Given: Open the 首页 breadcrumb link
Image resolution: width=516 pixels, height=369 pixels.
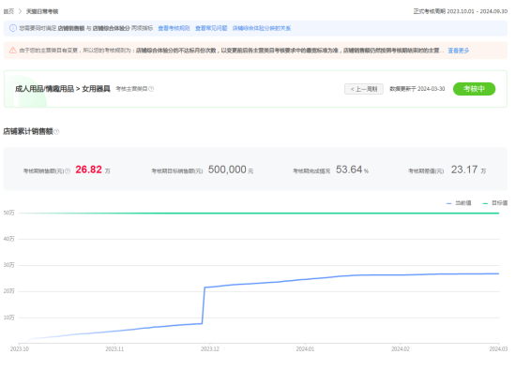Looking at the screenshot, I should tap(8, 11).
